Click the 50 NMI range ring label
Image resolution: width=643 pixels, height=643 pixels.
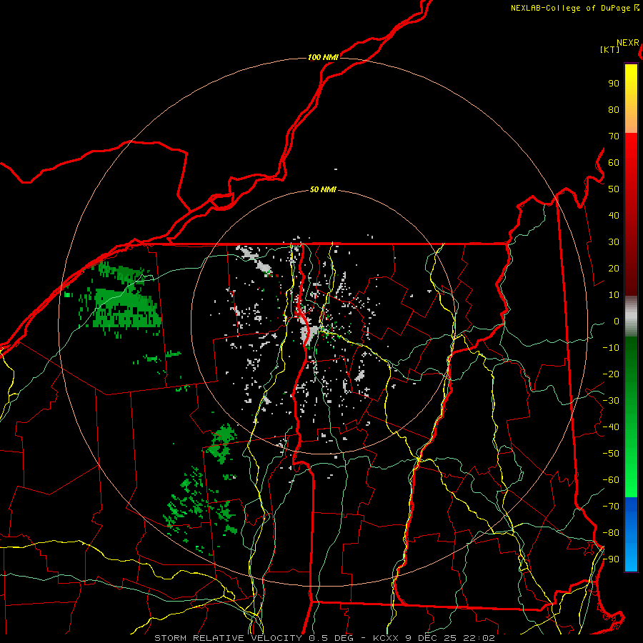[x=323, y=189]
